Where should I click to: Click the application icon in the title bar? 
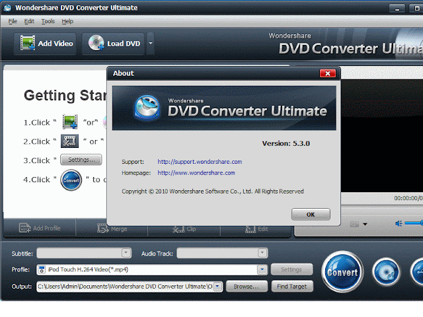7,8
